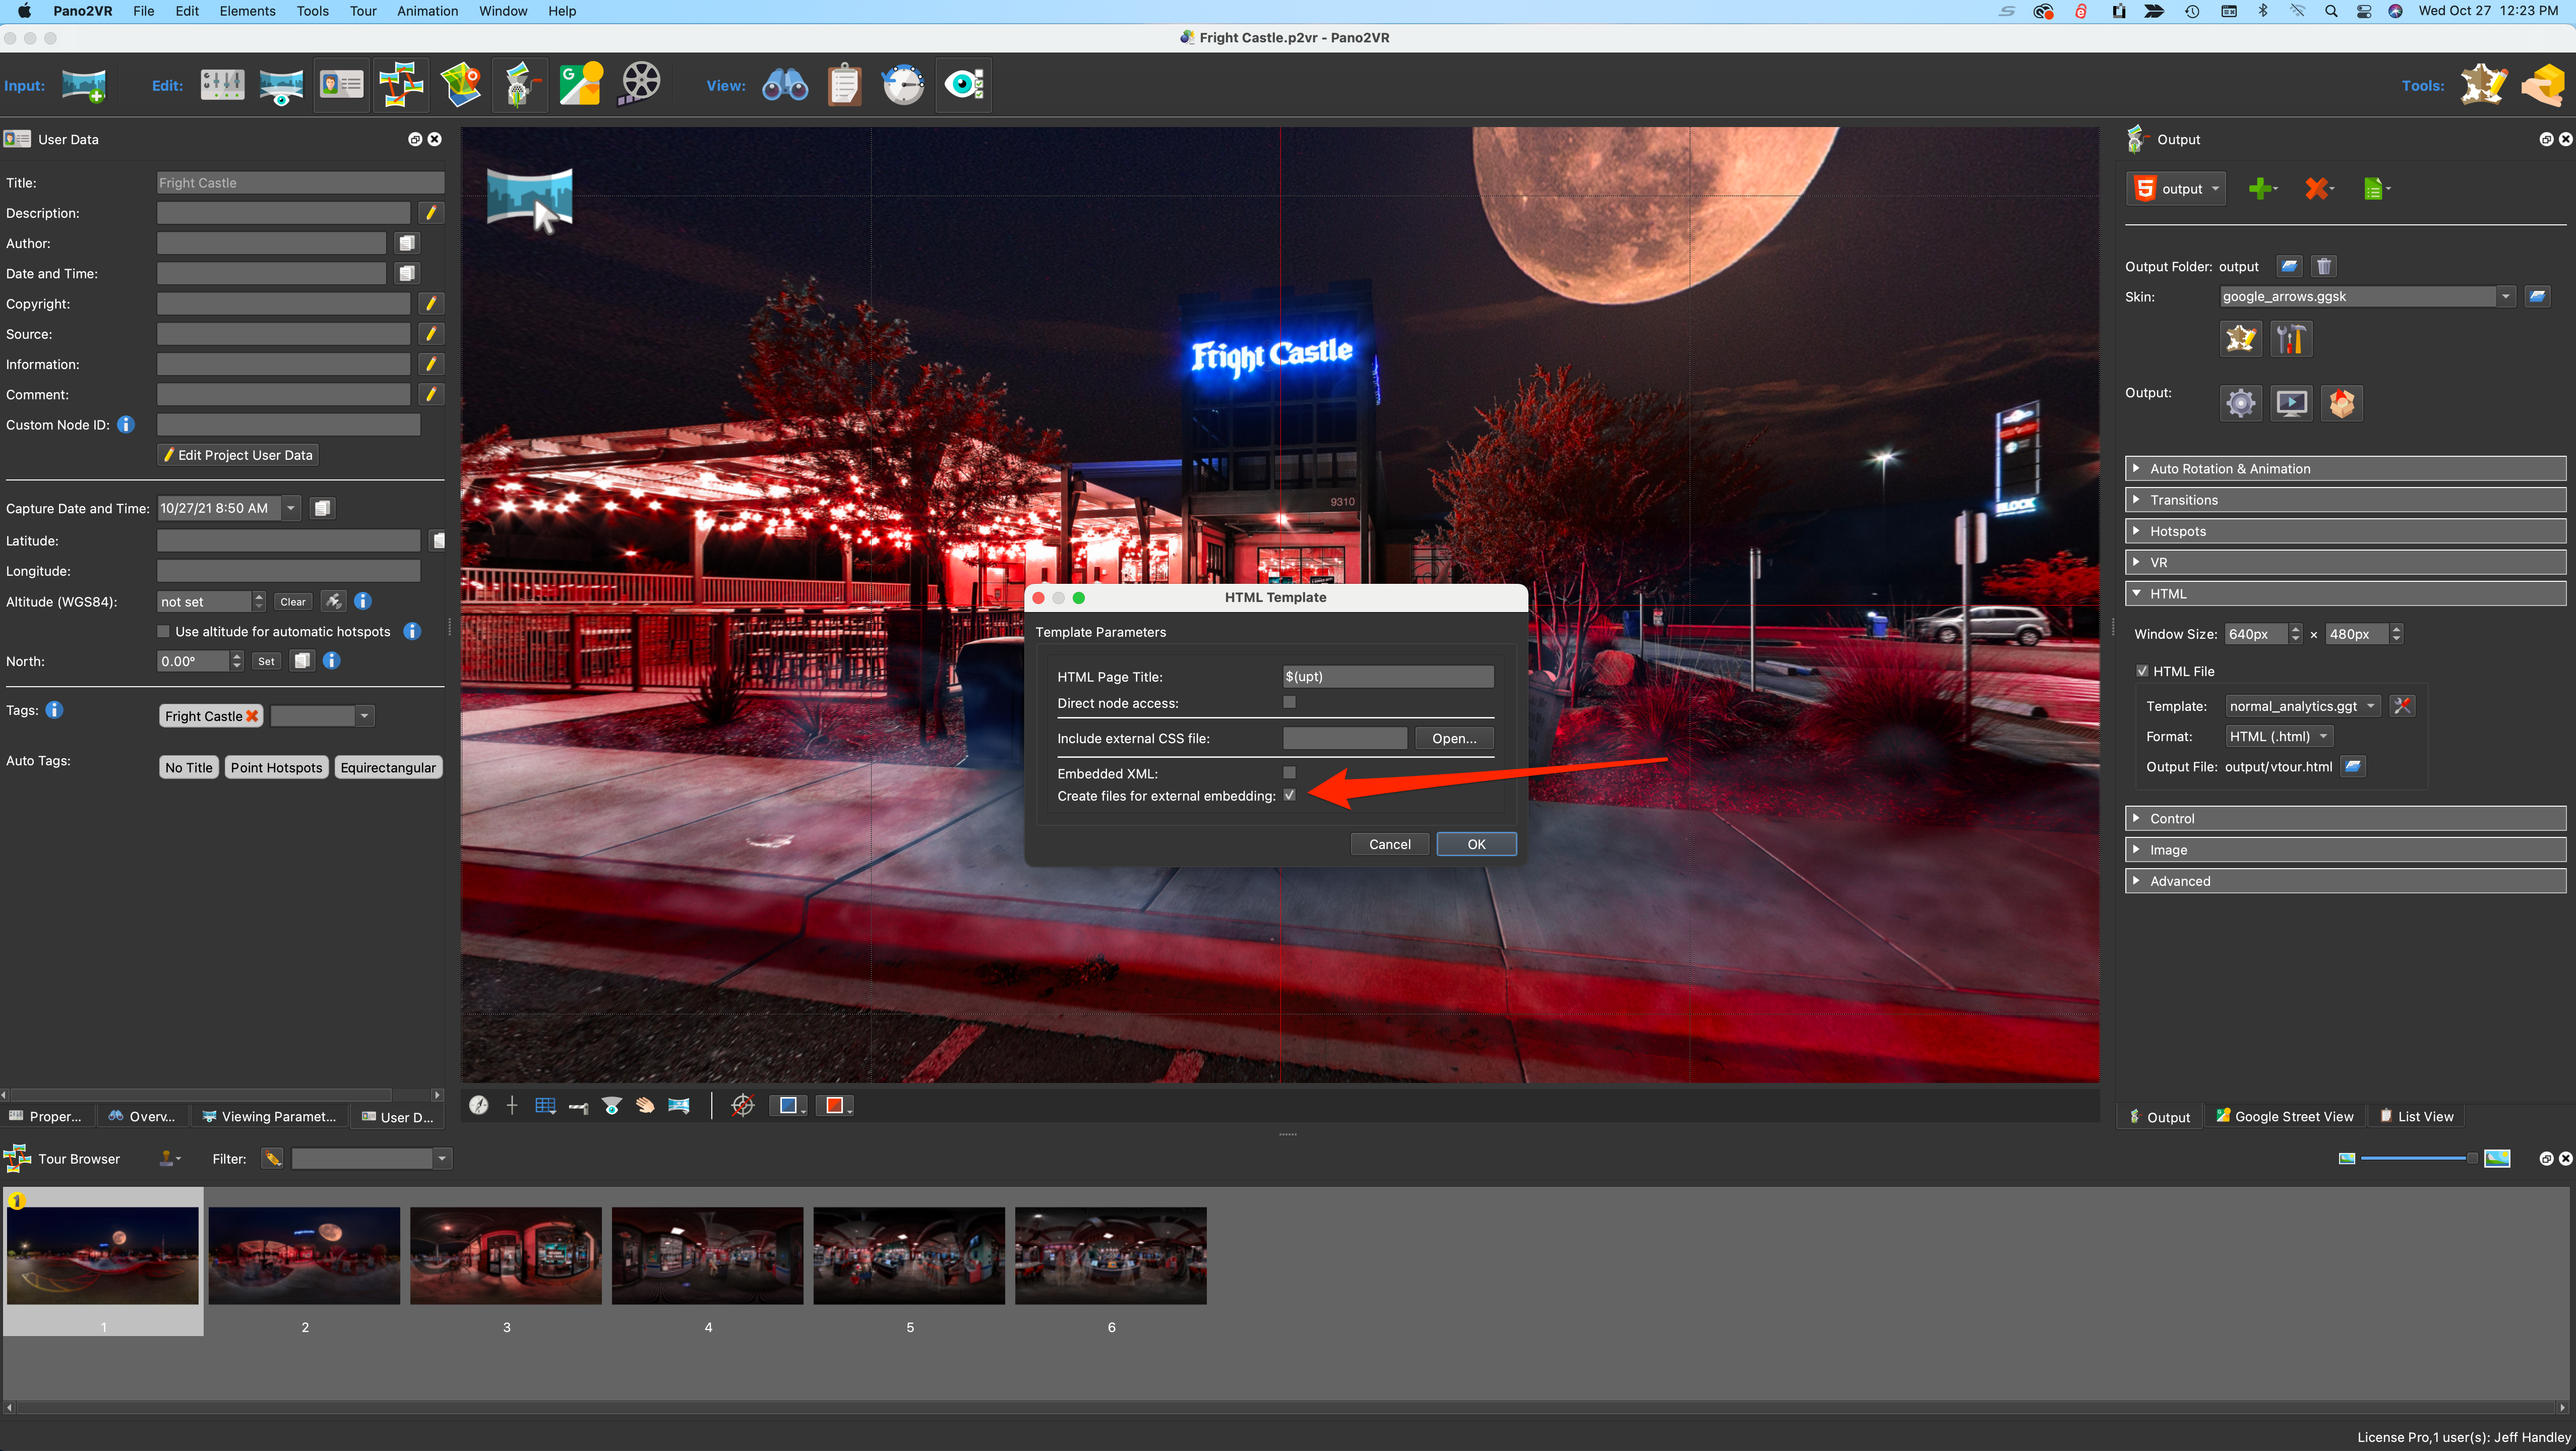Viewport: 2576px width, 1451px height.
Task: Open the Tags combo box dropdown
Action: tap(364, 716)
